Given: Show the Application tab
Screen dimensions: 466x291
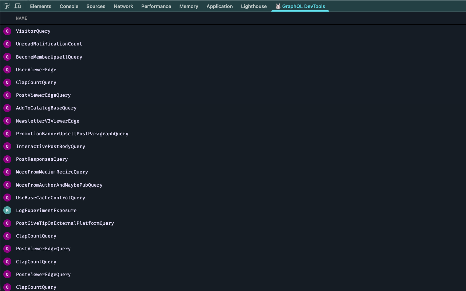Looking at the screenshot, I should [x=220, y=6].
